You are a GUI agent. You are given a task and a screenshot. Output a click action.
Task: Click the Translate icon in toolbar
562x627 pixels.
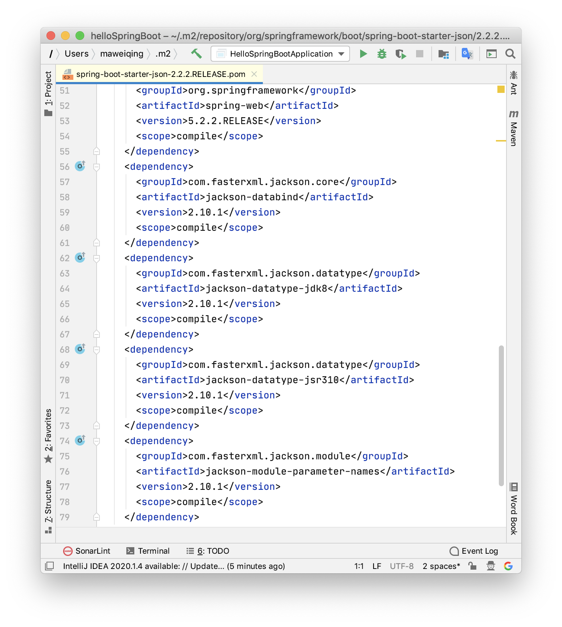[x=467, y=54]
